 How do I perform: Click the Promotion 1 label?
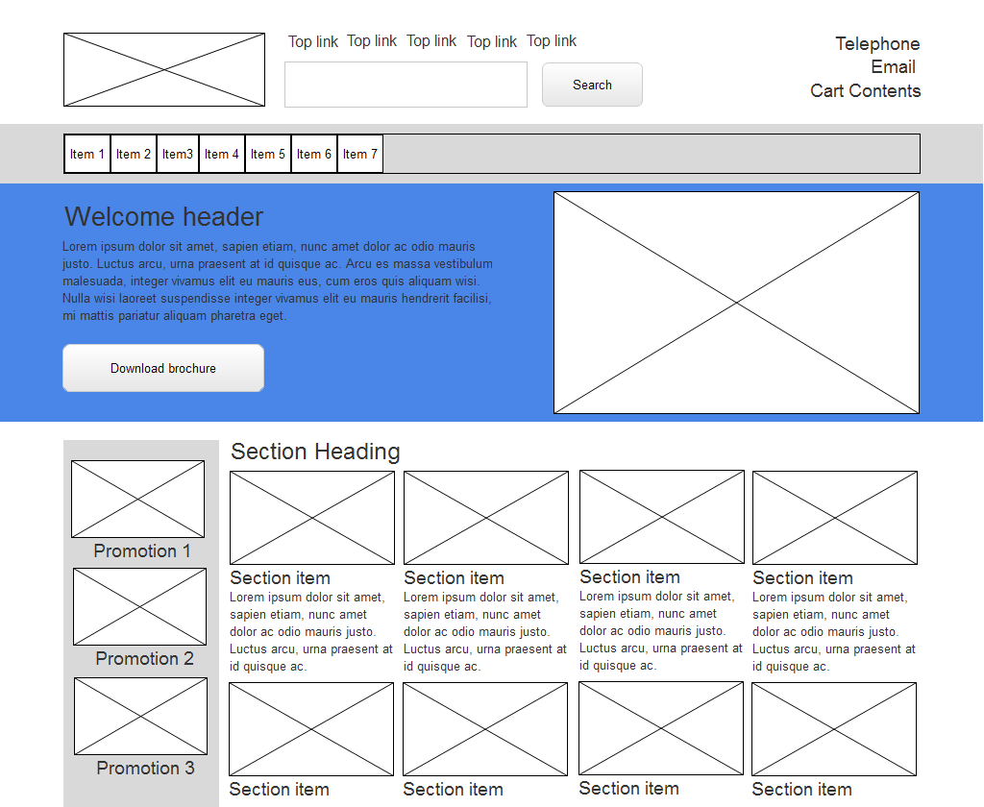[142, 550]
